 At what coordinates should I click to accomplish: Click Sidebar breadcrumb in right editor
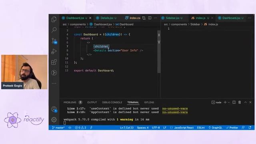(x=195, y=24)
